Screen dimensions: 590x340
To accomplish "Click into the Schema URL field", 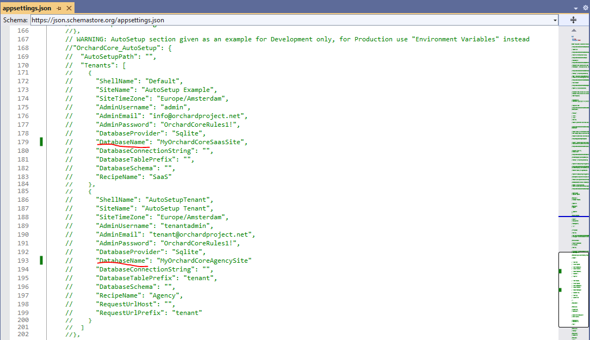I will point(291,20).
